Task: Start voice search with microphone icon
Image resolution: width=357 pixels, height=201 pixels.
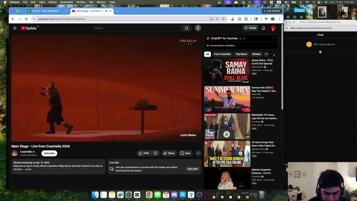Action: [198, 28]
